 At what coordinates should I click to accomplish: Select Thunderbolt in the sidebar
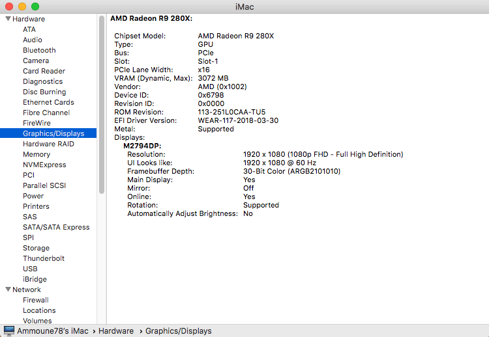point(44,258)
